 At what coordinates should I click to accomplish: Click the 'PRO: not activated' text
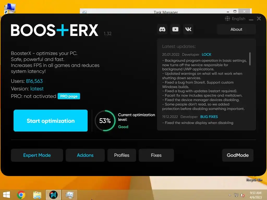tap(34, 96)
